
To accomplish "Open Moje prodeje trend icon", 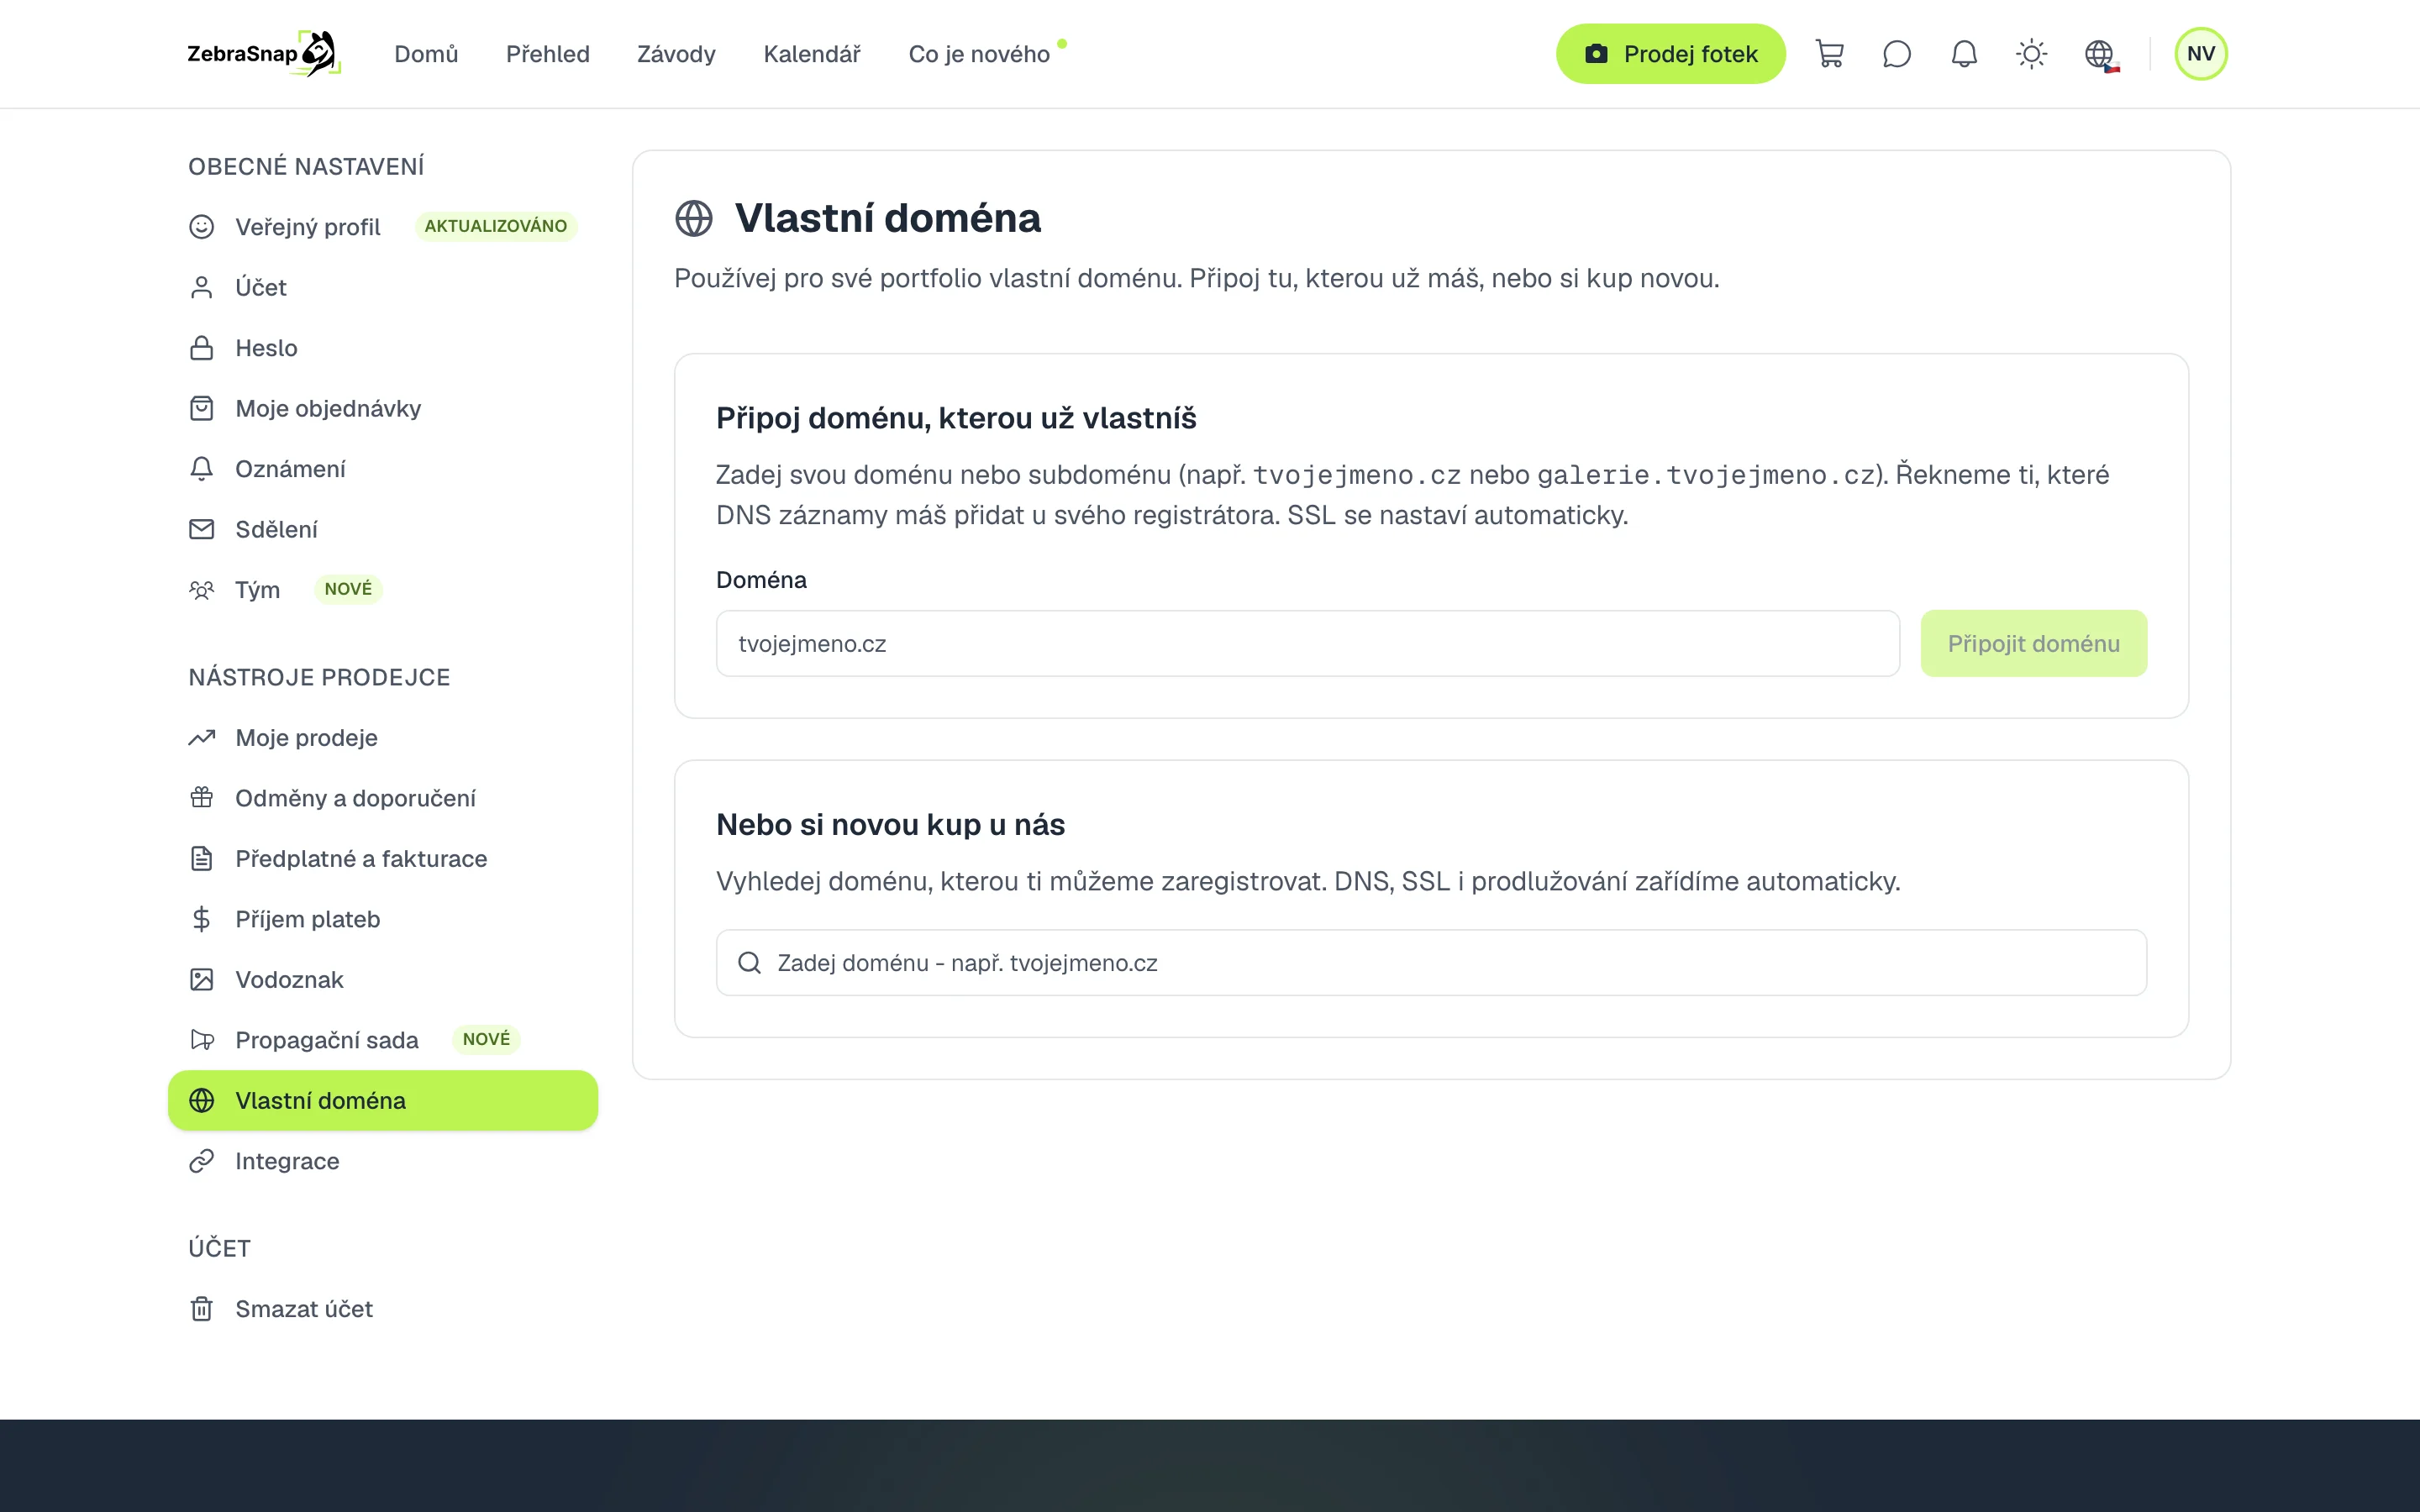I will (202, 738).
